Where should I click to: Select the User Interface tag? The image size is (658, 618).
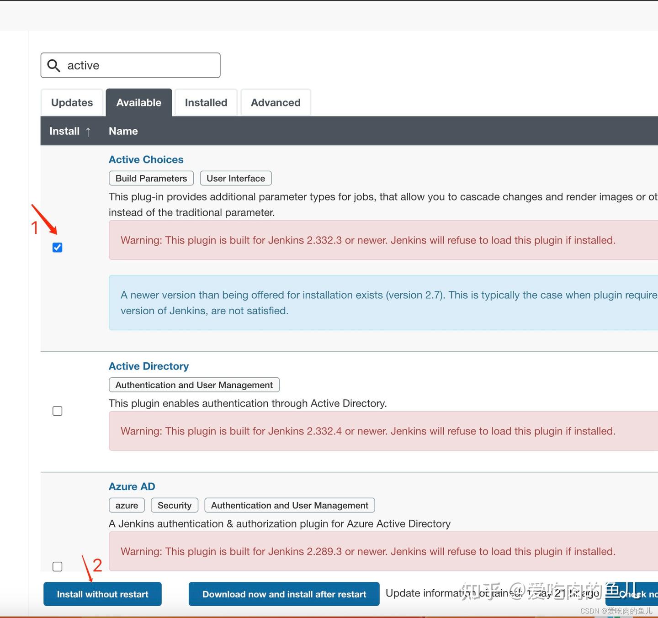(x=236, y=178)
